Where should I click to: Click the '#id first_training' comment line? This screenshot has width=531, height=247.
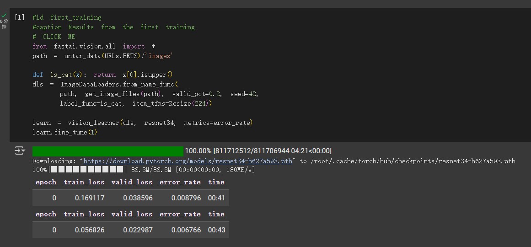pos(67,17)
